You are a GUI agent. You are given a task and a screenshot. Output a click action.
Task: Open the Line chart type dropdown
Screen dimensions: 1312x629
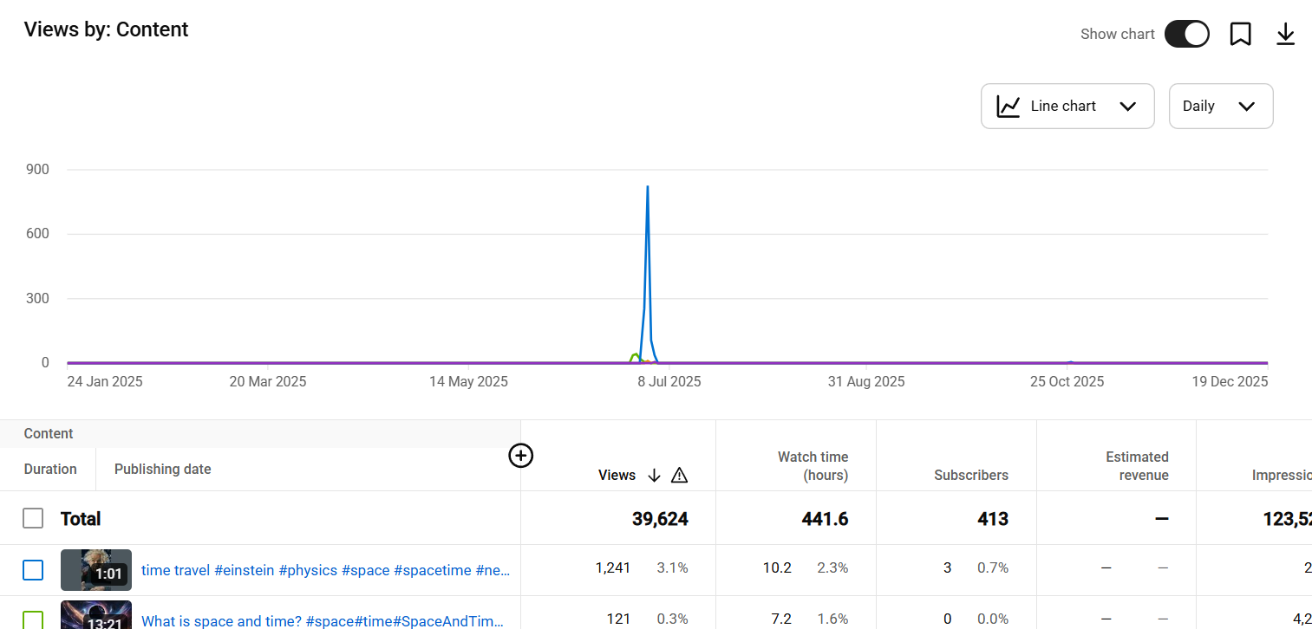1067,107
